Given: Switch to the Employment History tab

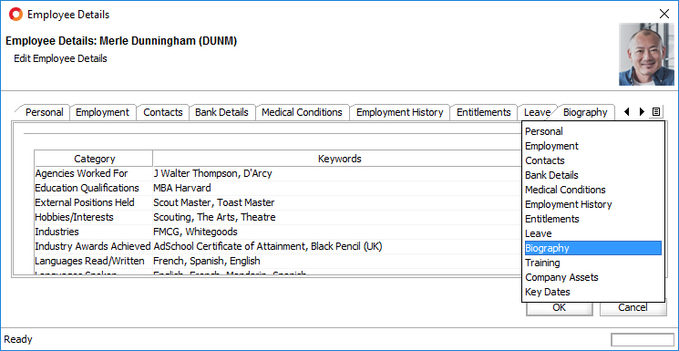Looking at the screenshot, I should click(400, 112).
